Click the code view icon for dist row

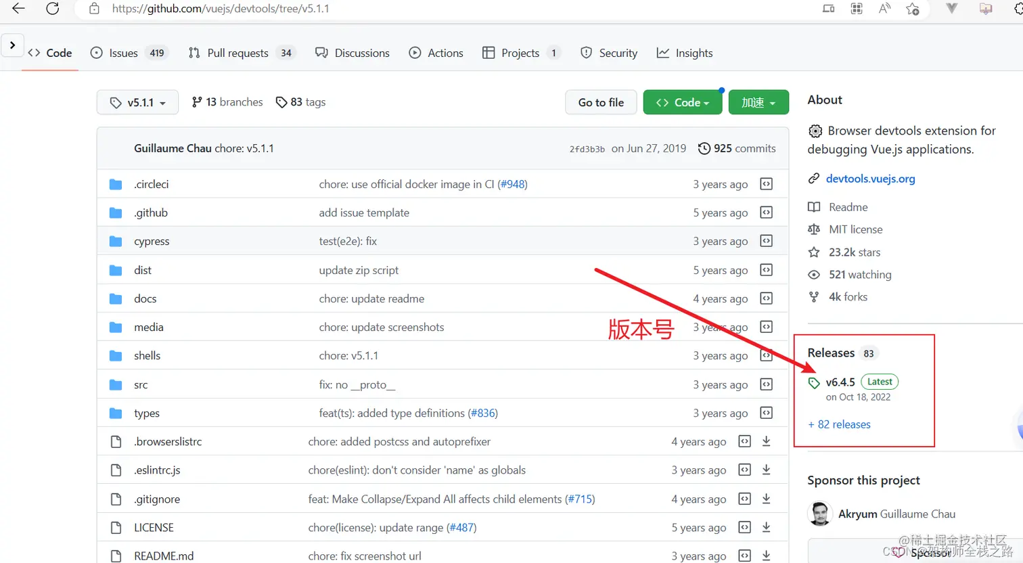766,270
